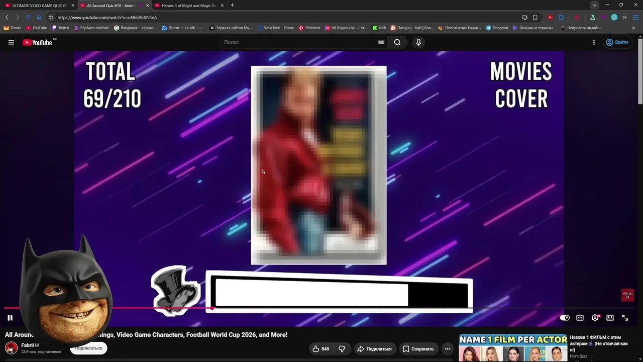Open the 'Назови 1 ФИЛЬМ' recommended video title

599,343
